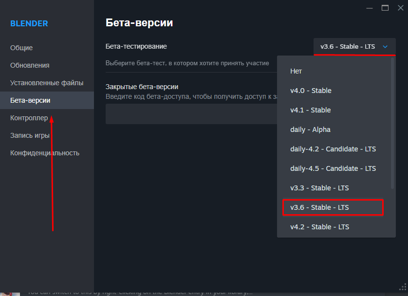This screenshot has height=296, width=408.
Task: Choose daily-4.2 - Candidate - LTS
Action: point(333,149)
